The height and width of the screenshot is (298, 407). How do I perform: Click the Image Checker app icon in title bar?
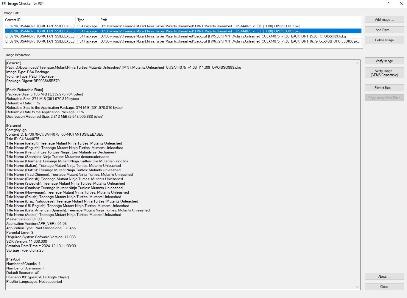4,4
